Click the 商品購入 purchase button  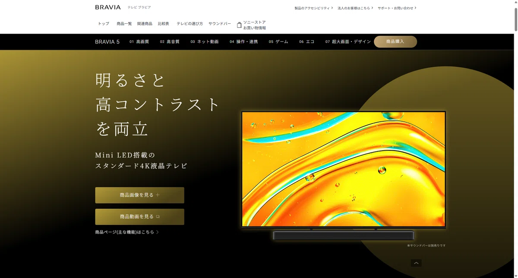coord(395,42)
